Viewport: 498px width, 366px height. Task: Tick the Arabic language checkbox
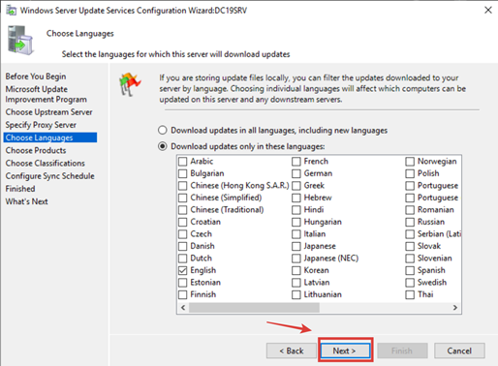coord(183,162)
